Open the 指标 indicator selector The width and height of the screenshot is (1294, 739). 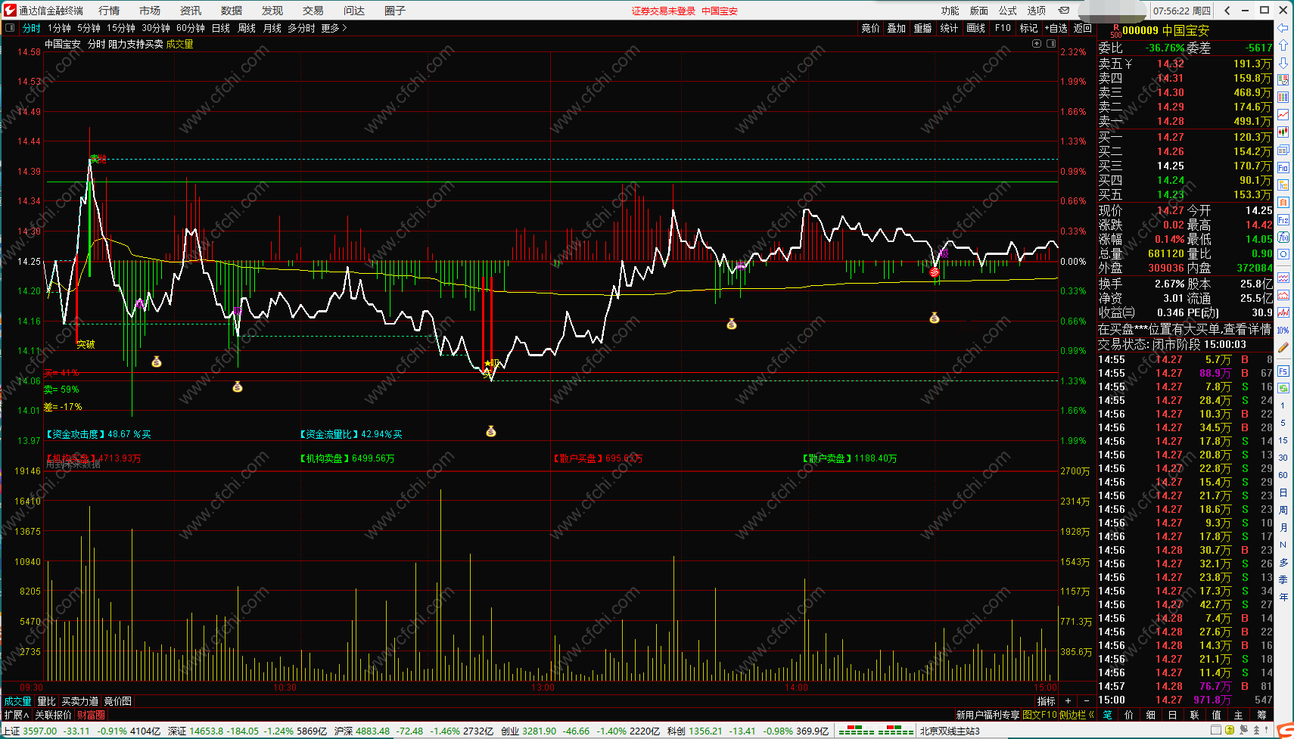click(x=1047, y=701)
